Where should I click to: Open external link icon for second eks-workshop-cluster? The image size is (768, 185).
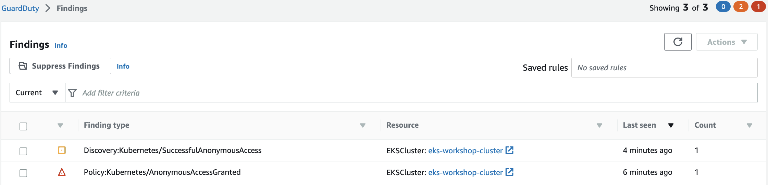(x=509, y=172)
